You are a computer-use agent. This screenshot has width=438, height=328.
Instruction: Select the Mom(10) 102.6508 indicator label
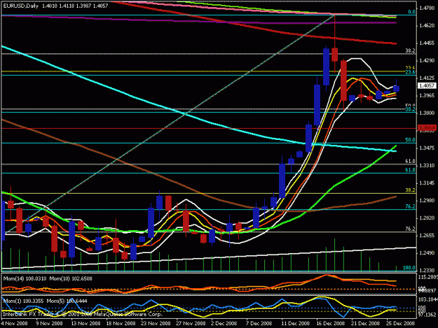point(71,278)
